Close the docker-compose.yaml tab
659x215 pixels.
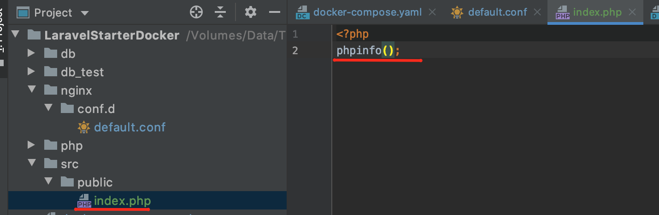point(432,12)
